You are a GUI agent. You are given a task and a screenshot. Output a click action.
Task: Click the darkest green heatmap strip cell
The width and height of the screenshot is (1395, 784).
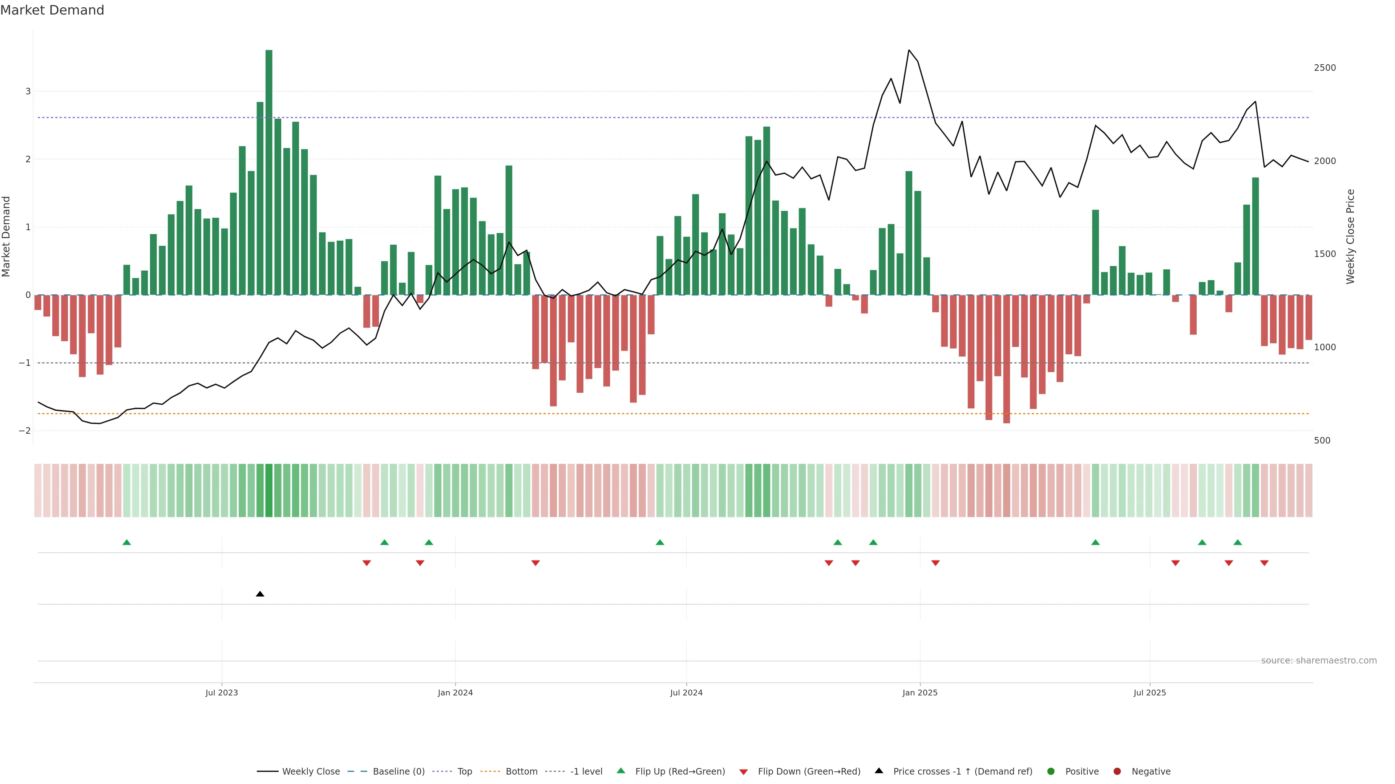[x=269, y=490]
